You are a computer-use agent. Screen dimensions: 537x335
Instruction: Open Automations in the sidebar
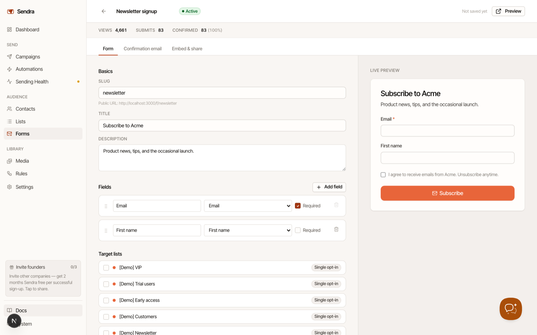click(43, 69)
